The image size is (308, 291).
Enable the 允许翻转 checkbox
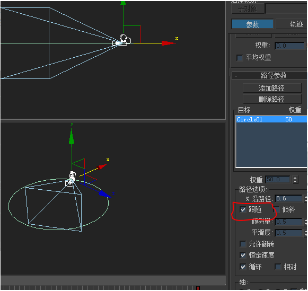click(243, 244)
